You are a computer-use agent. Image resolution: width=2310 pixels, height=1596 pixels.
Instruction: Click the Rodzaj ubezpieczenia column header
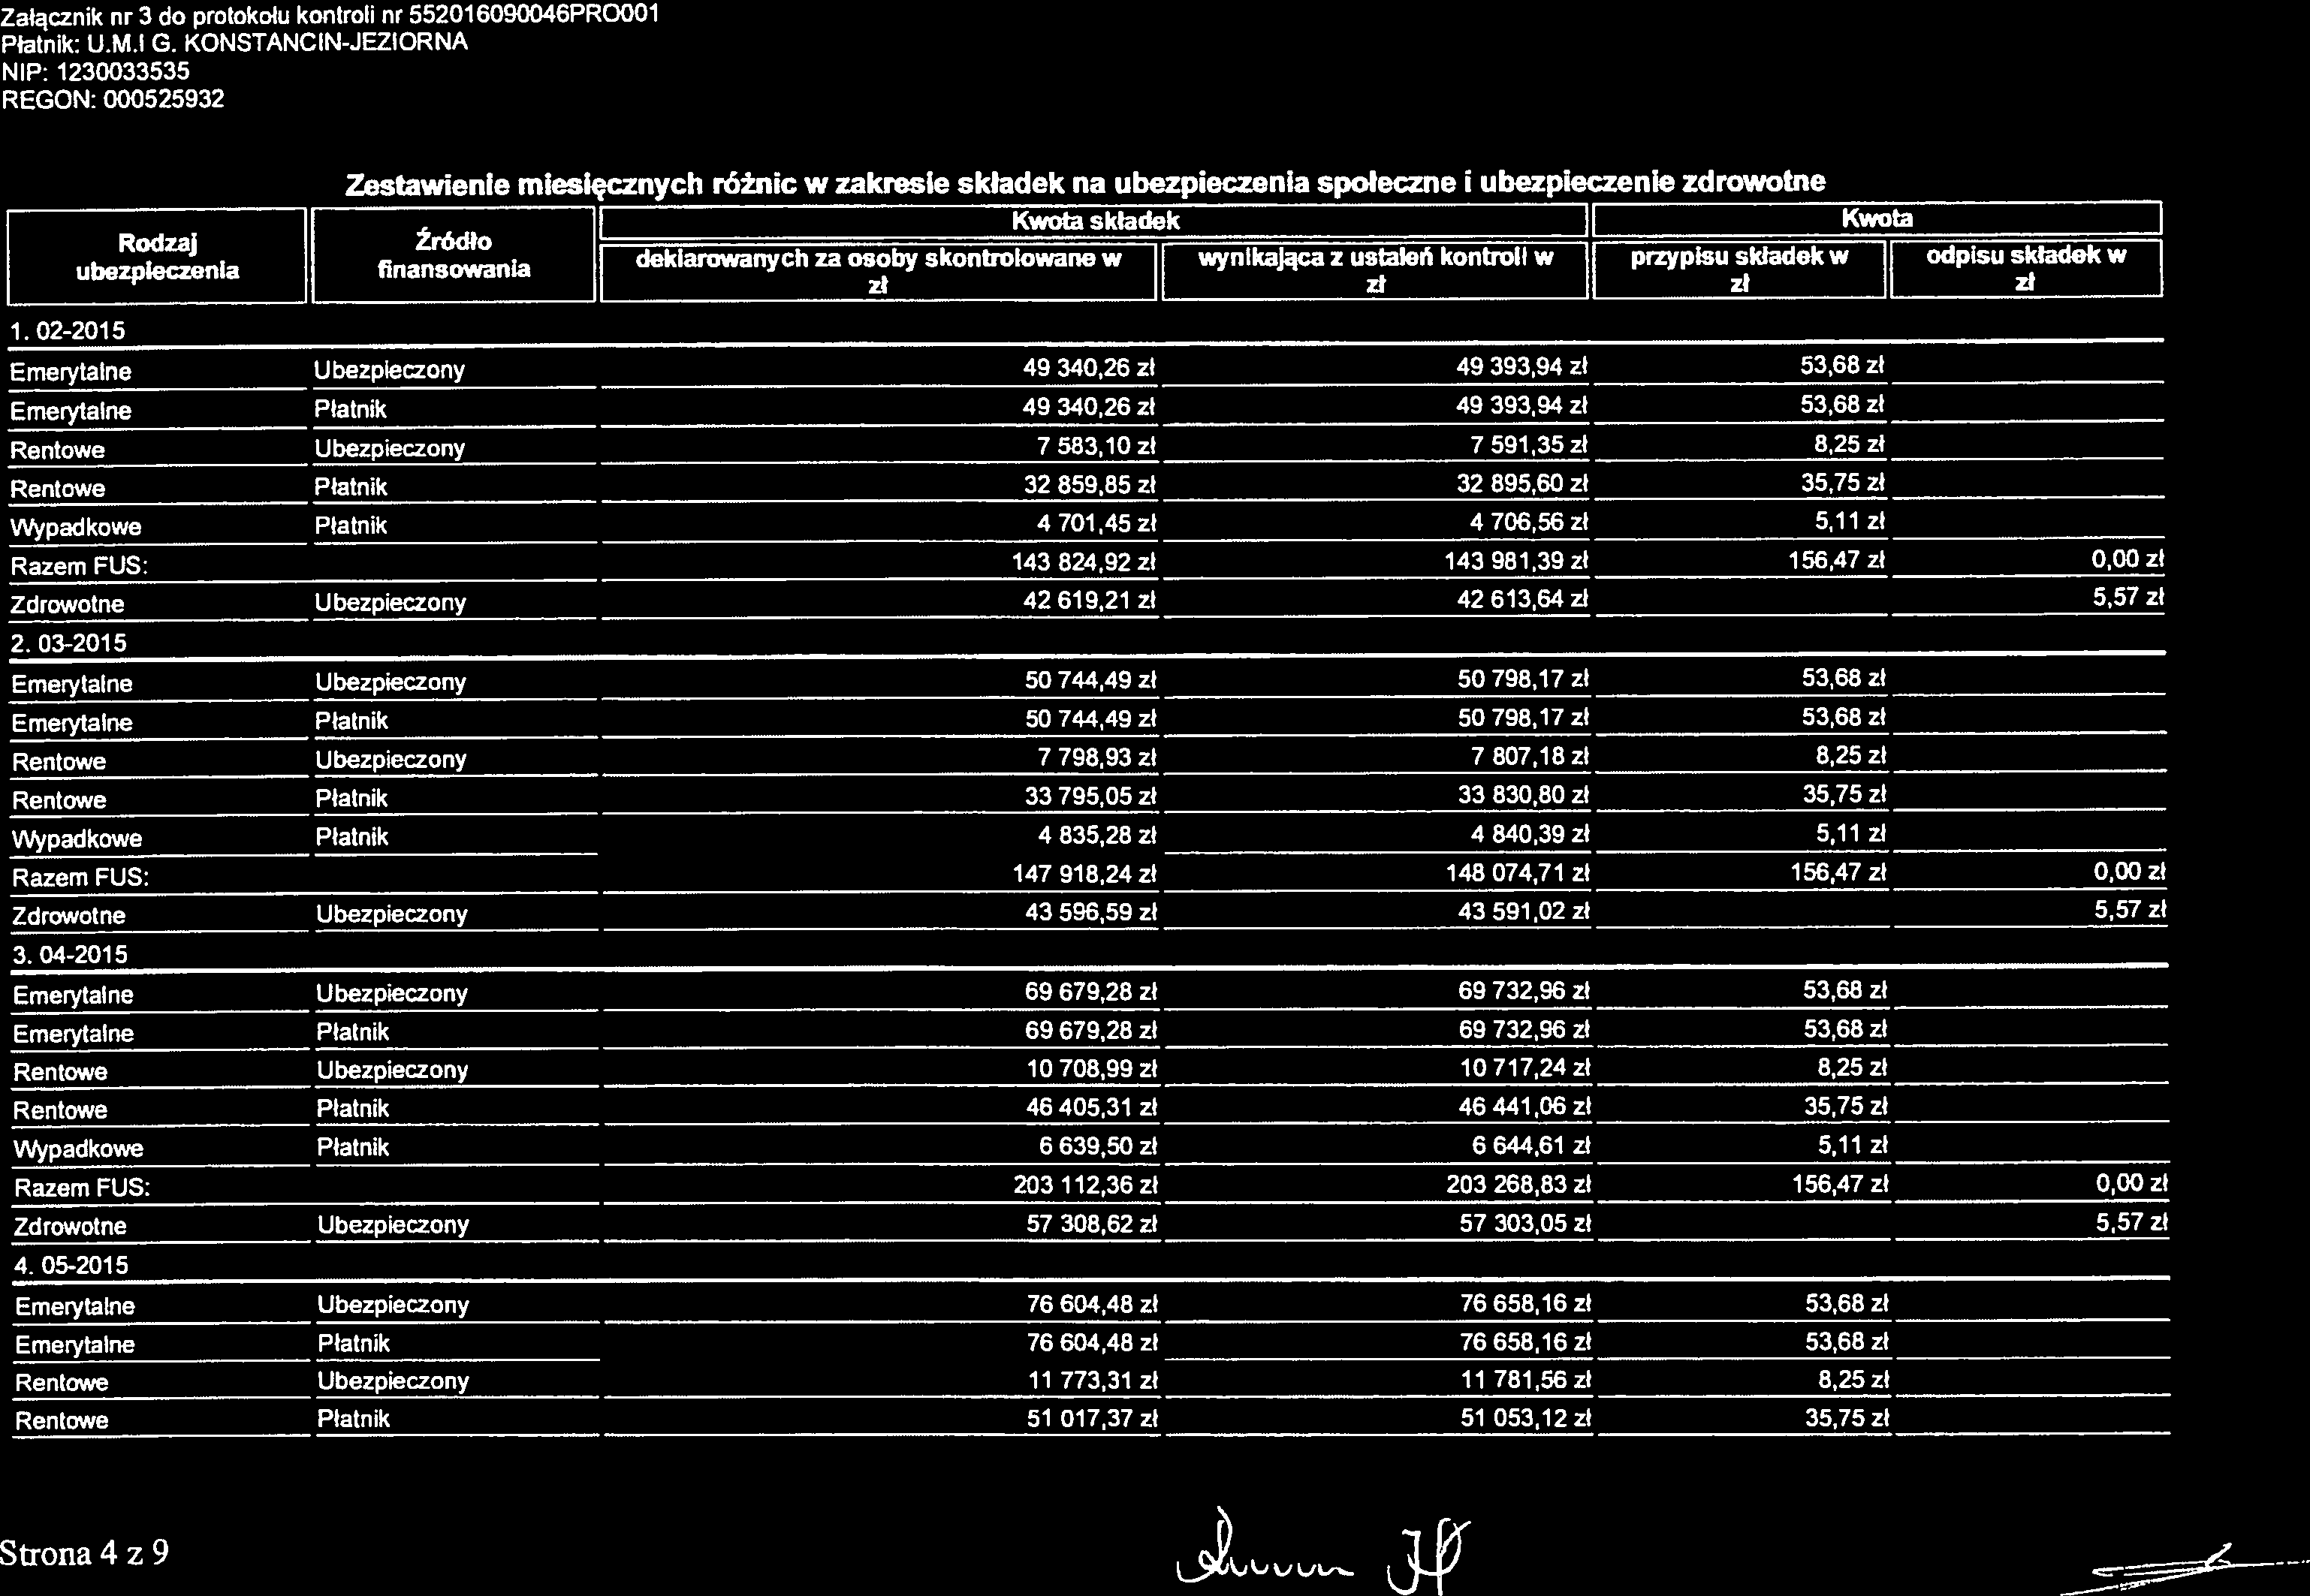point(158,256)
